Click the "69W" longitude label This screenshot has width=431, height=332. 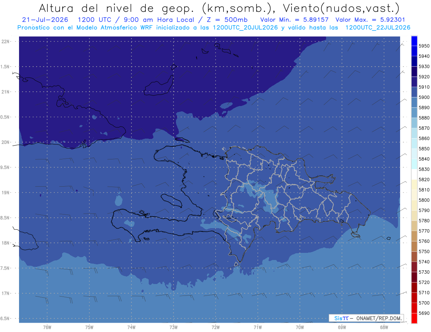click(x=342, y=327)
